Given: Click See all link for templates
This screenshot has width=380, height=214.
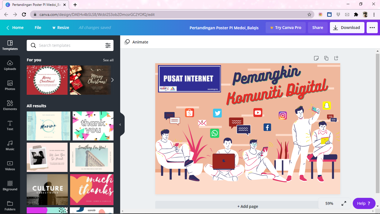Looking at the screenshot, I should 108,60.
